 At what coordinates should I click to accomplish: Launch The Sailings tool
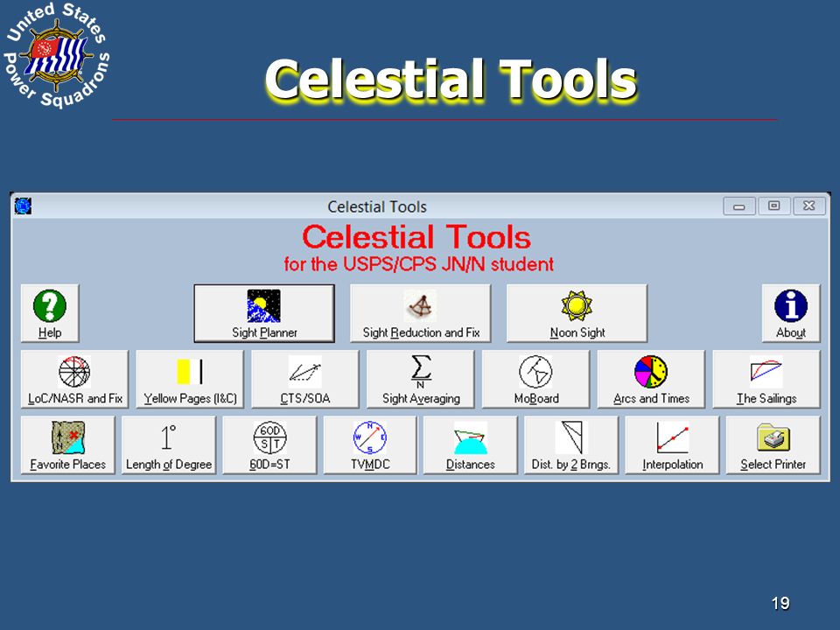pyautogui.click(x=766, y=379)
